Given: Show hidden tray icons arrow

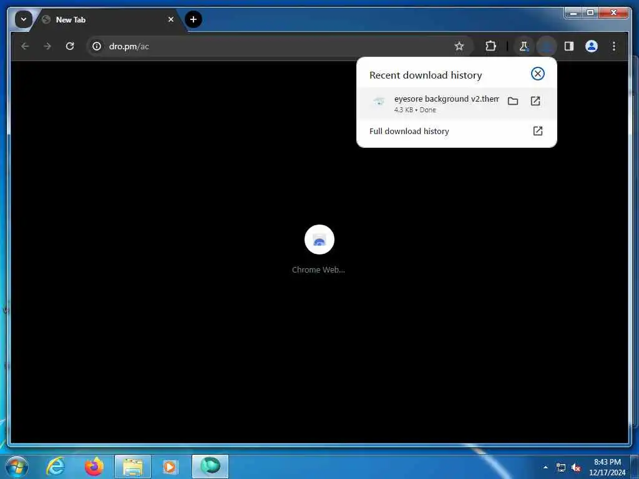Looking at the screenshot, I should click(545, 467).
